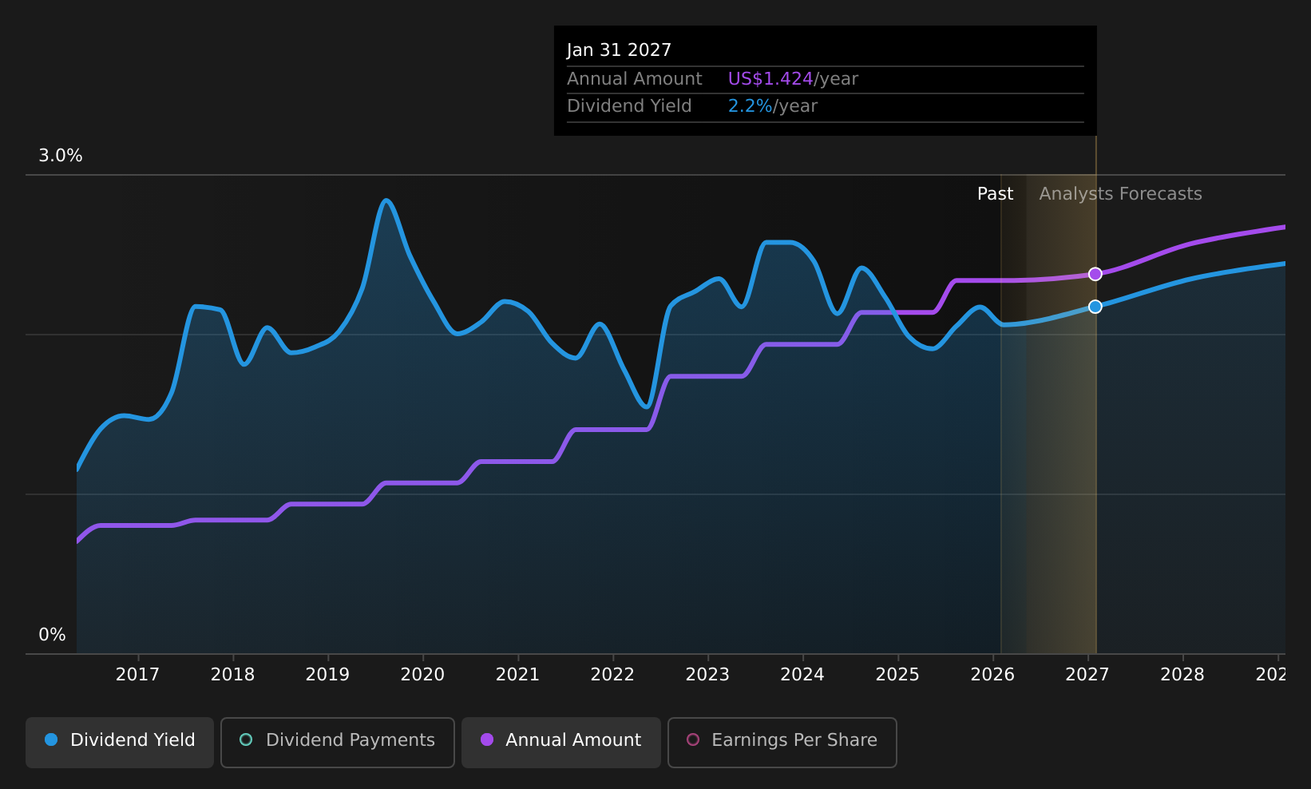Click the 2027 x-axis label
This screenshot has height=789, width=1311.
click(x=1087, y=675)
